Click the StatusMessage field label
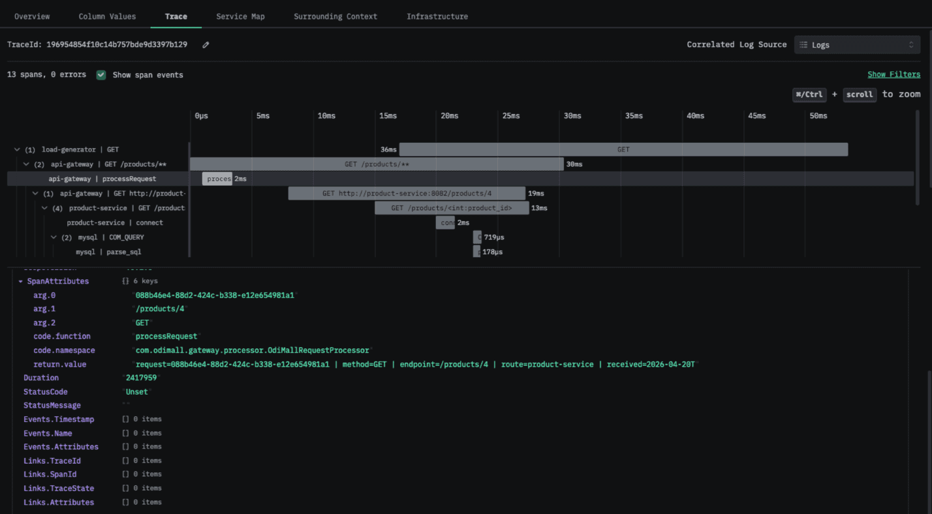This screenshot has width=932, height=514. click(52, 406)
